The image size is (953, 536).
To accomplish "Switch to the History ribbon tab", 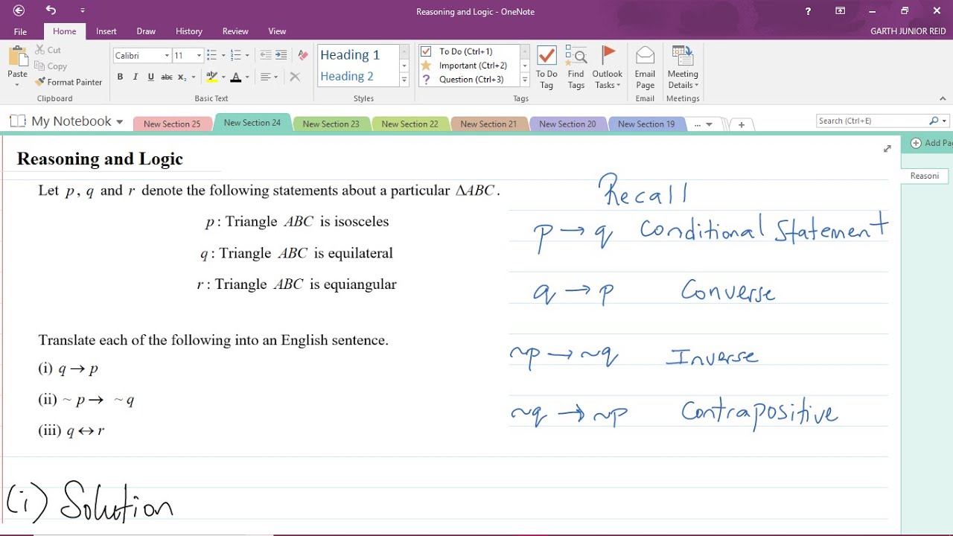I will [189, 31].
